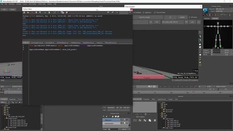Viewport: 233px width, 131px height.
Task: Close the Python Editor window
Action: pyautogui.click(x=131, y=9)
